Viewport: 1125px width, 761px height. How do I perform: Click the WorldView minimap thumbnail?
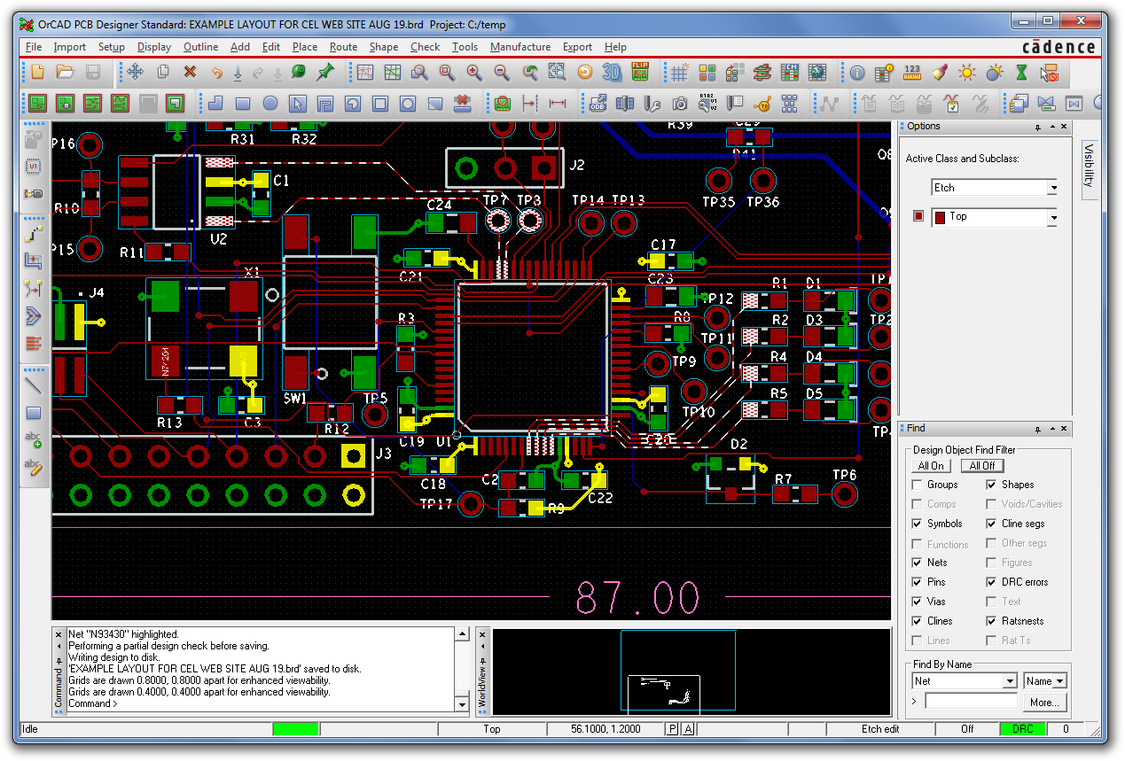(x=691, y=671)
